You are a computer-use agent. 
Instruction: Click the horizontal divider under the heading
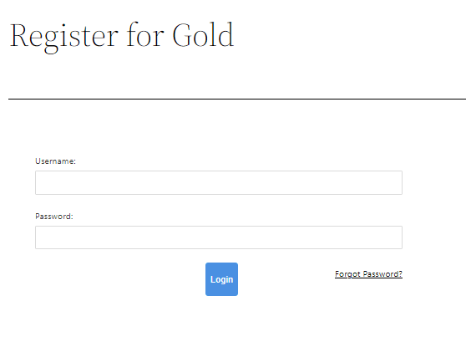[237, 99]
